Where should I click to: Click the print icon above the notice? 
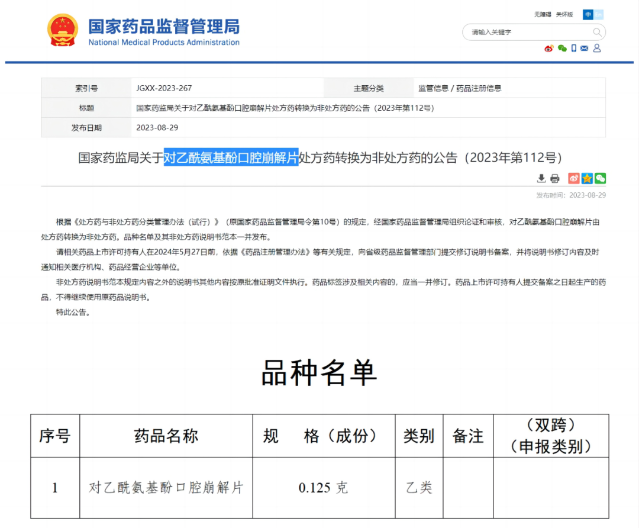555,178
